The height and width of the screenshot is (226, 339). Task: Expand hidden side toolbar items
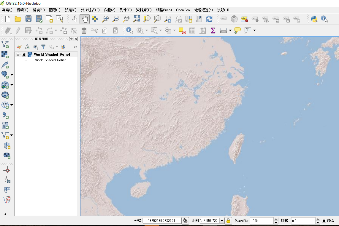pyautogui.click(x=5, y=214)
